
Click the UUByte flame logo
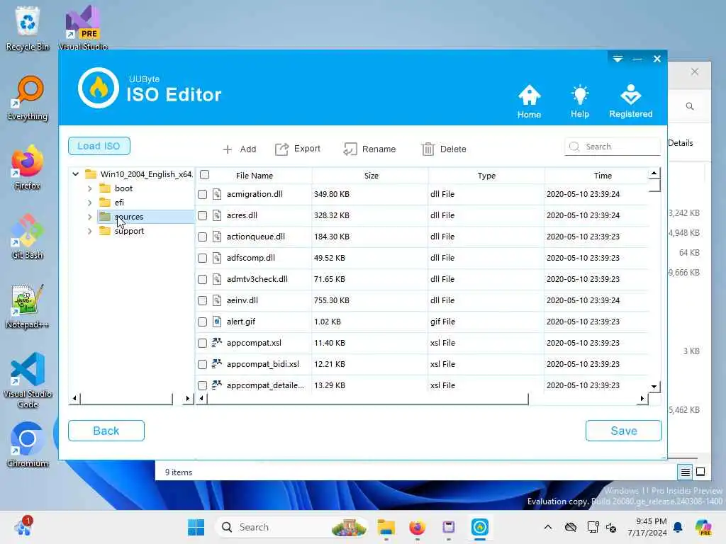pyautogui.click(x=98, y=88)
